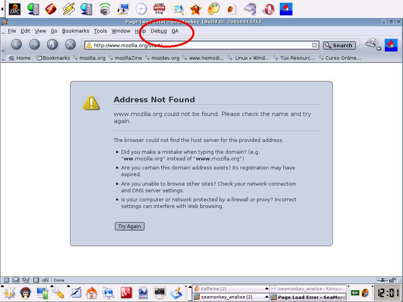Switch to the Kaffeine [2] taskbar entry
The height and width of the screenshot is (302, 403).
[231, 289]
